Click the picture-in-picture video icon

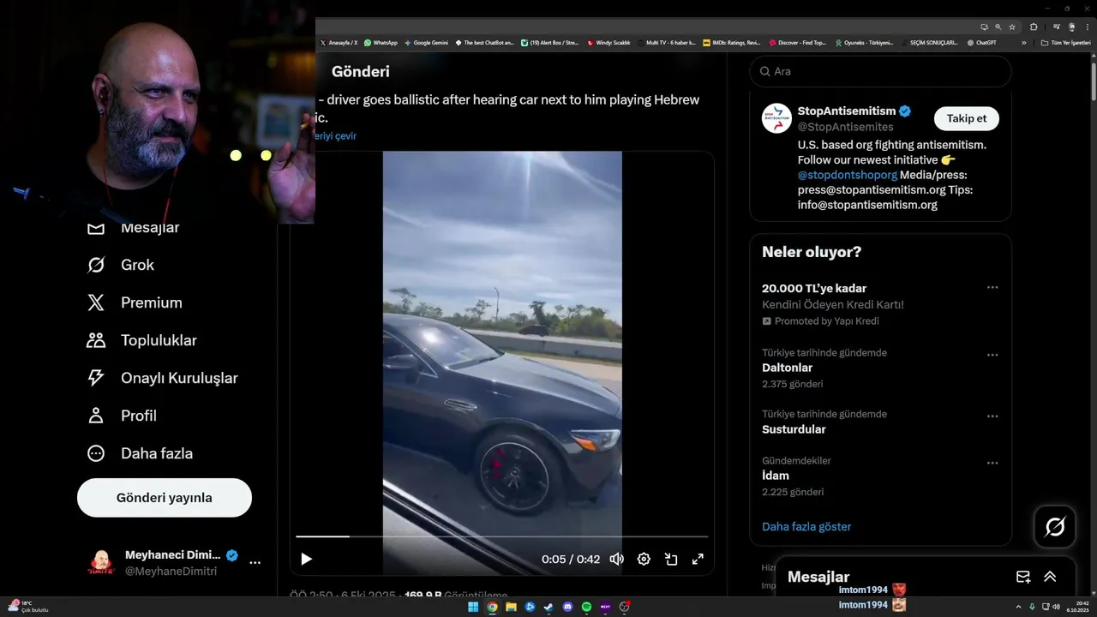click(x=671, y=559)
